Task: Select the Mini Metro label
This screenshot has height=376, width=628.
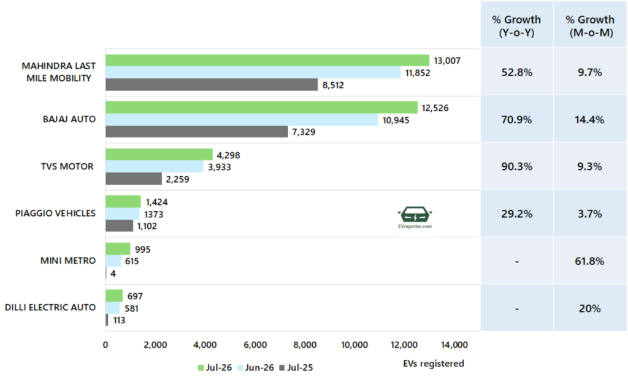Action: click(68, 260)
